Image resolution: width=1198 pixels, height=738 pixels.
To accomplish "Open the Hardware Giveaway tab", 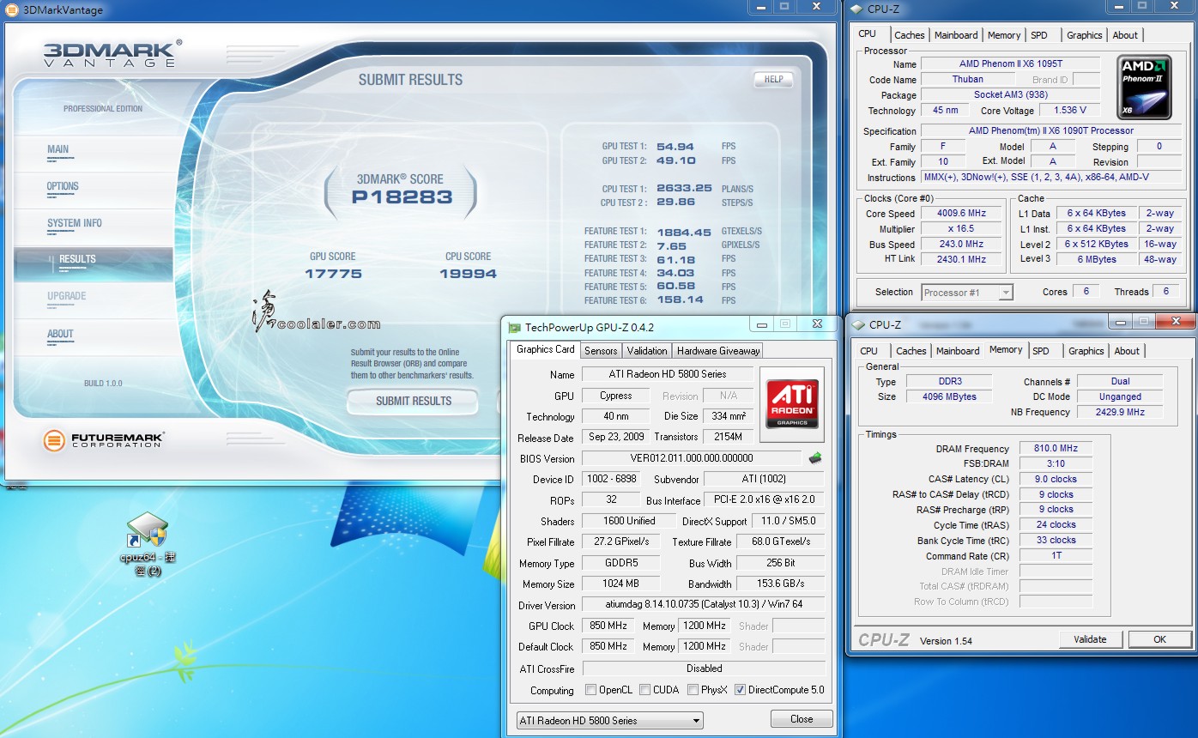I will pyautogui.click(x=718, y=350).
